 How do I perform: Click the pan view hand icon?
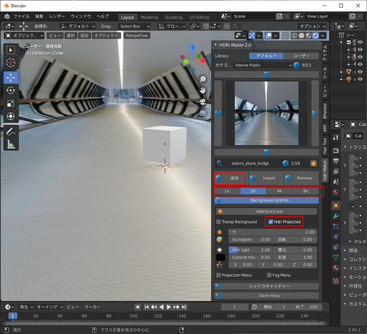tap(203, 90)
